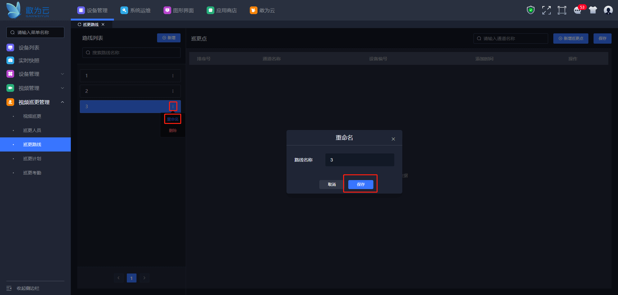The image size is (618, 295).
Task: Open 图形界面 top navigation tab
Action: point(179,10)
